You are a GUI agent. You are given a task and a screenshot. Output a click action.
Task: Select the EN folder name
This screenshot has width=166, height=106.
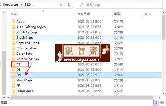[19, 75]
